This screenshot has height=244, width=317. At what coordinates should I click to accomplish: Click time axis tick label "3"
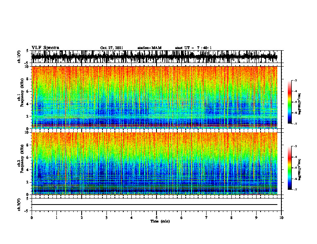click(x=106, y=218)
